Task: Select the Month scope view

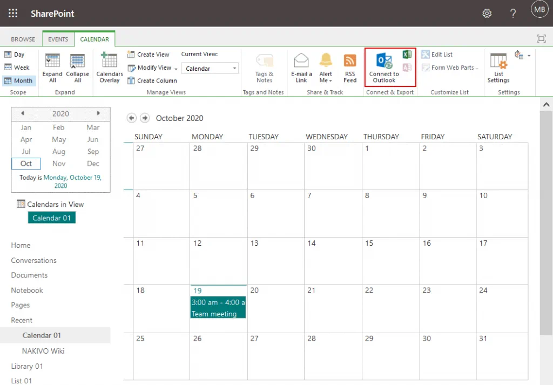Action: pyautogui.click(x=18, y=80)
